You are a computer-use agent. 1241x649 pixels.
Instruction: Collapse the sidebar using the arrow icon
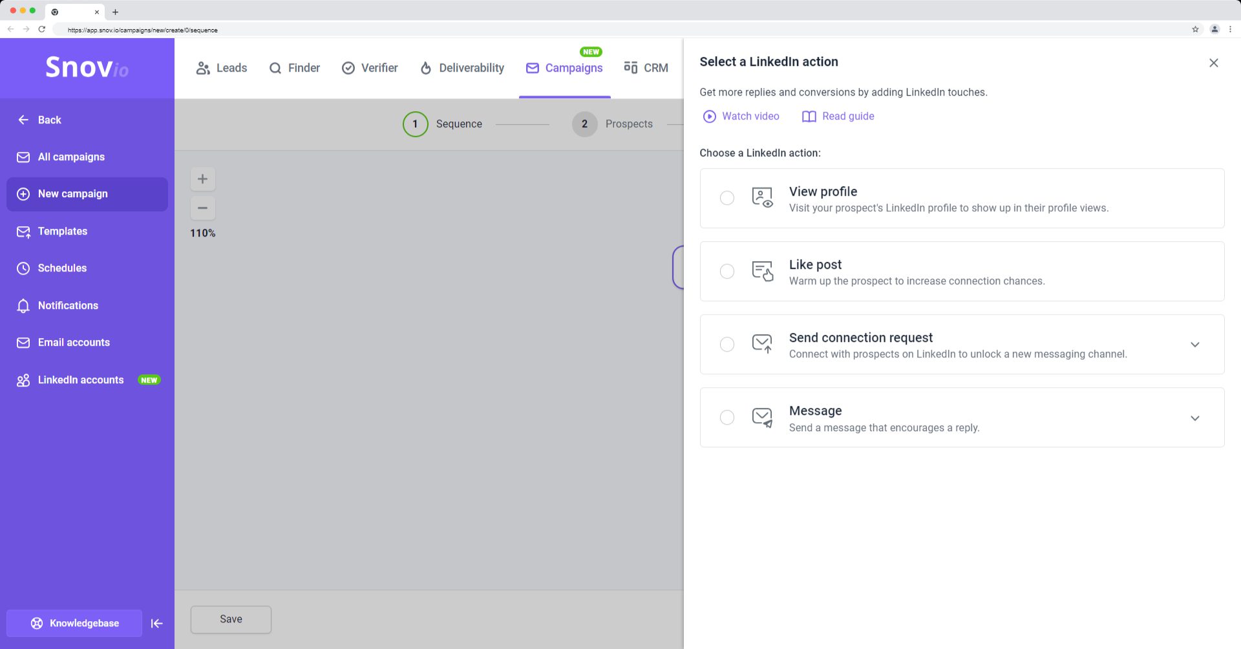pyautogui.click(x=156, y=623)
